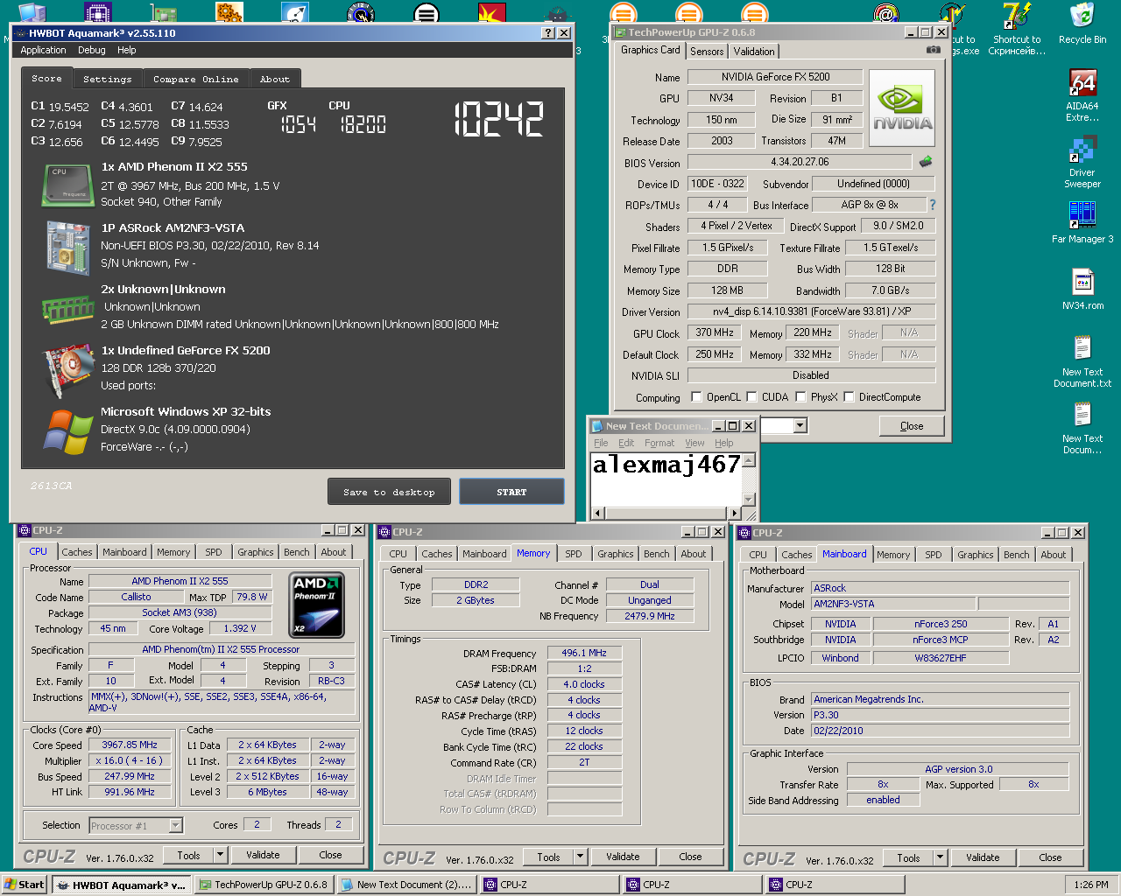Click the NVIDIA logo in GPU-Z
This screenshot has width=1121, height=896.
click(x=902, y=108)
